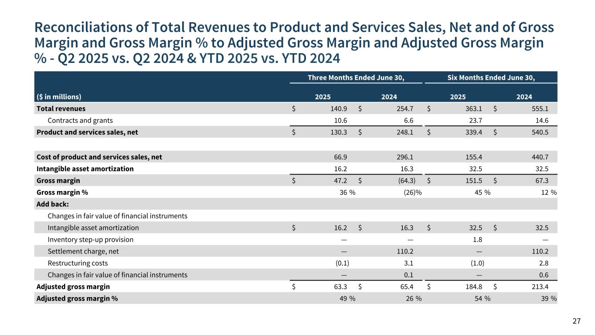Select the 'Adjusted gross margin %' row label

[x=77, y=298]
